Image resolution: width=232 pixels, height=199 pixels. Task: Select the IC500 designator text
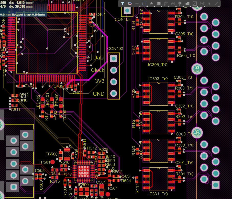coord(83,185)
